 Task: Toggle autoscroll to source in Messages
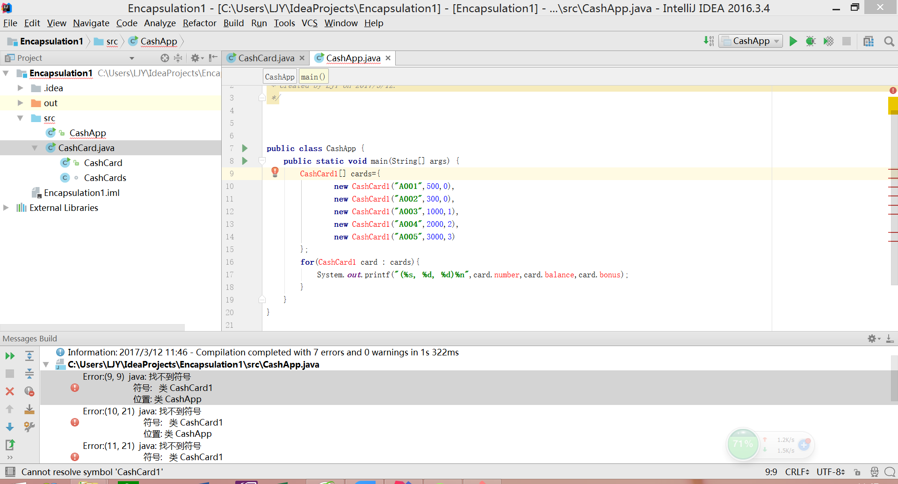point(29,409)
